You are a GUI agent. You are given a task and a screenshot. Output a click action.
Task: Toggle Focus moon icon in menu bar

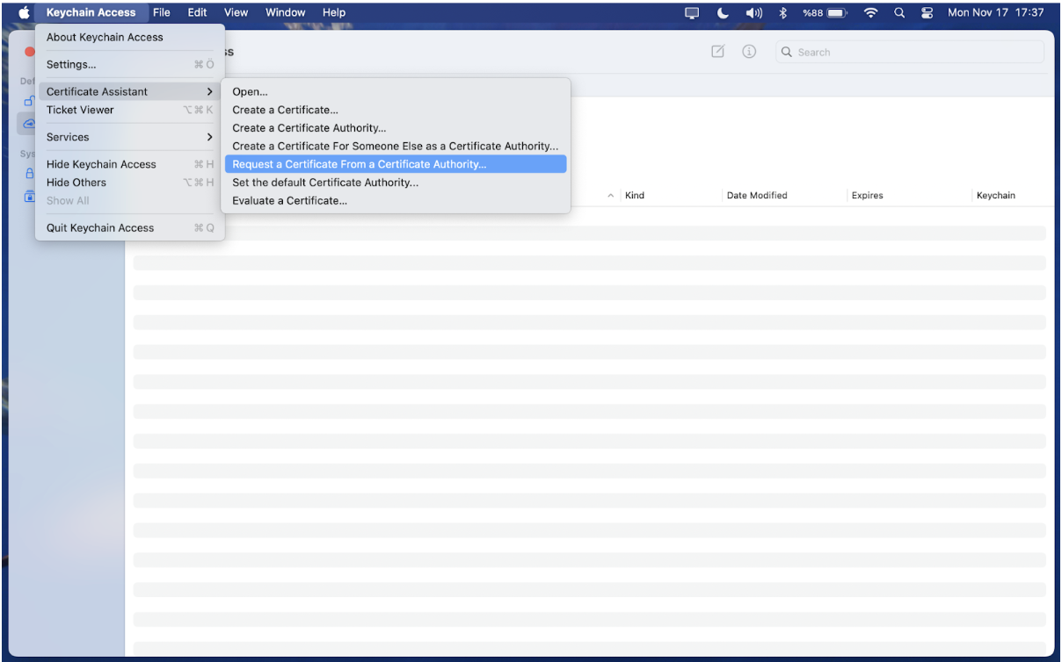(x=723, y=12)
